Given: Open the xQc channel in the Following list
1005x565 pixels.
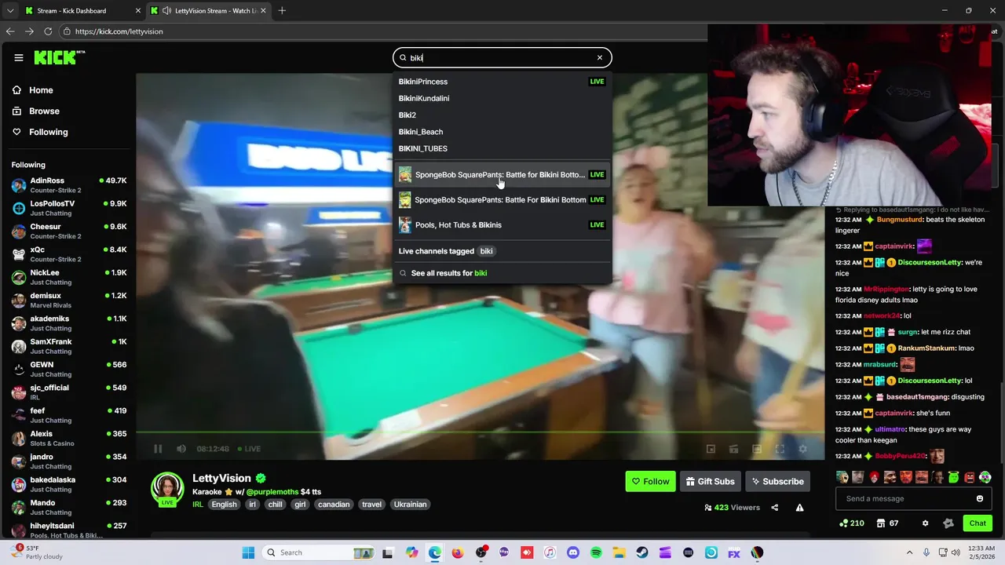Looking at the screenshot, I should pos(69,254).
